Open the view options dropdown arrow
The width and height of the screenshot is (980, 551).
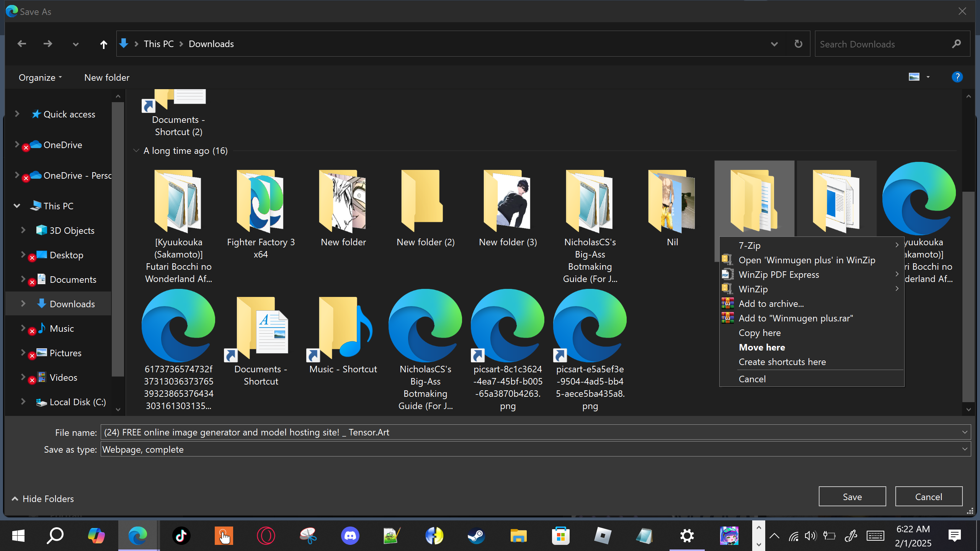[x=928, y=77]
